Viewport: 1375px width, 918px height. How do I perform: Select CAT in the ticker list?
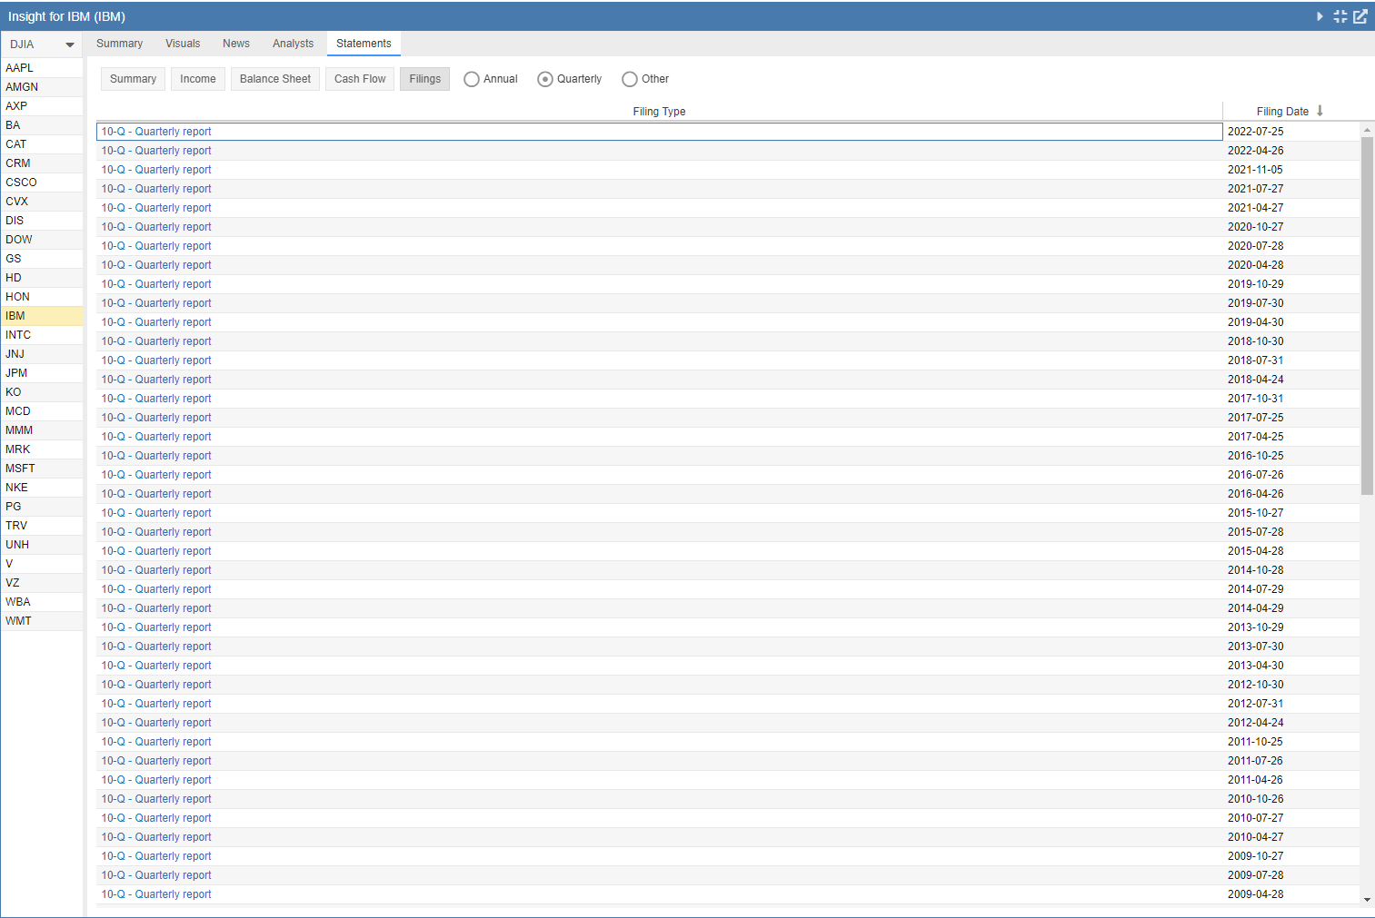42,144
